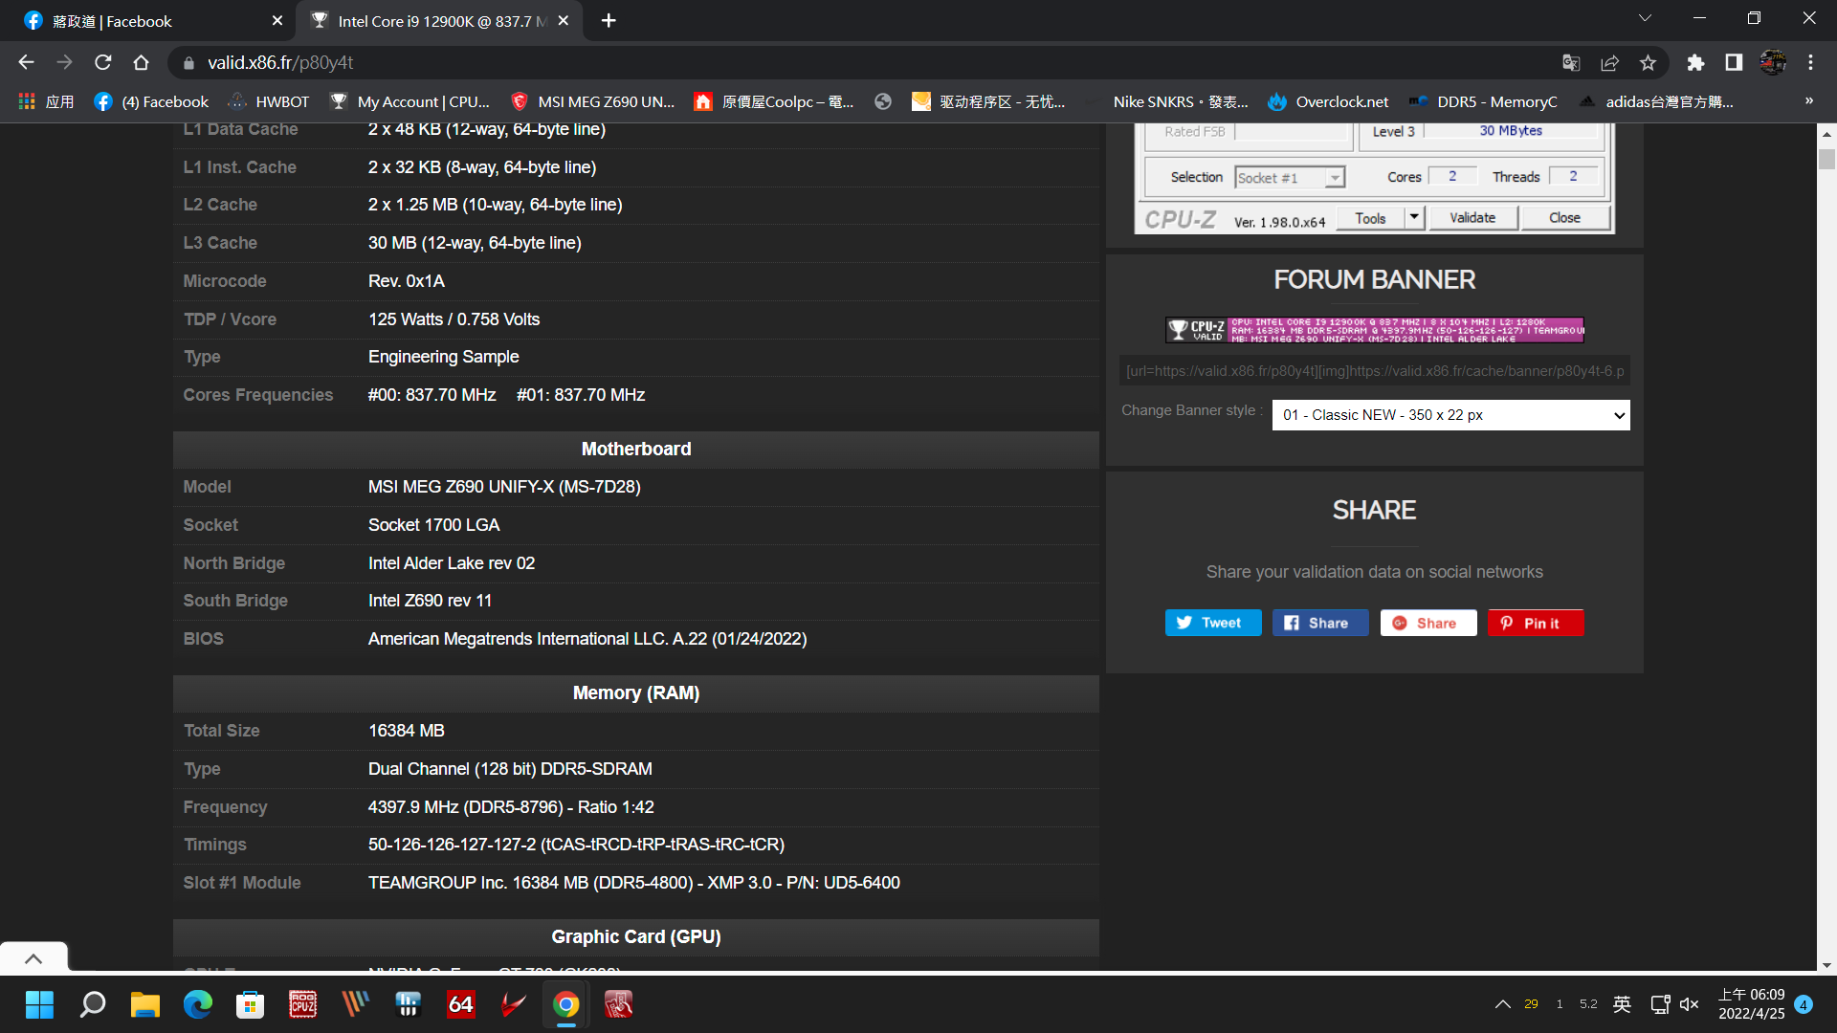Click the Chrome extensions puzzle icon
The image size is (1837, 1033).
coord(1695,63)
